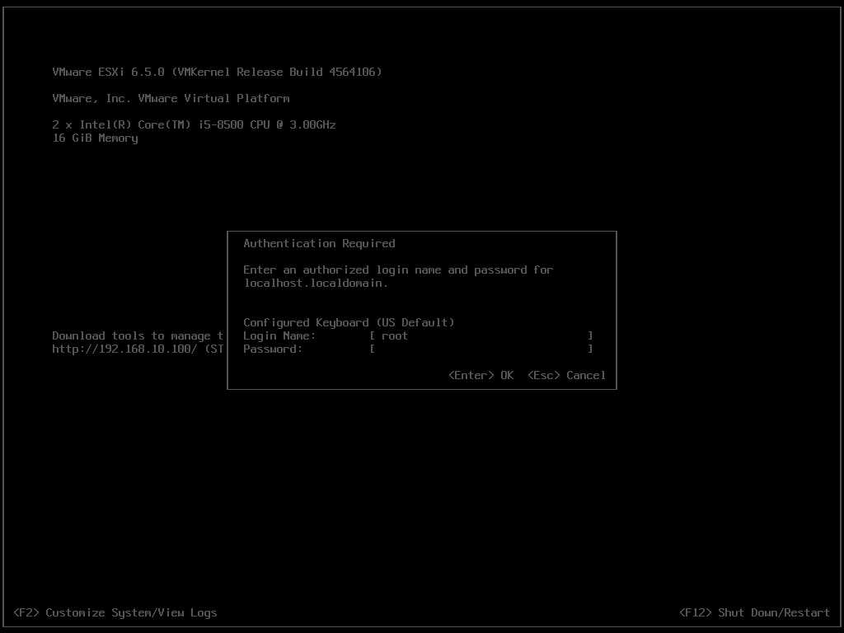
Task: Focus the empty Password field
Action: tap(481, 349)
